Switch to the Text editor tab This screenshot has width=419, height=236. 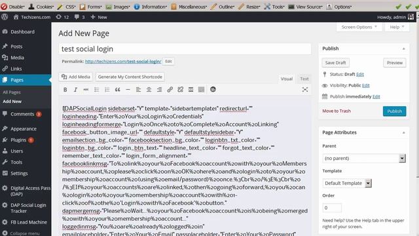pyautogui.click(x=304, y=79)
